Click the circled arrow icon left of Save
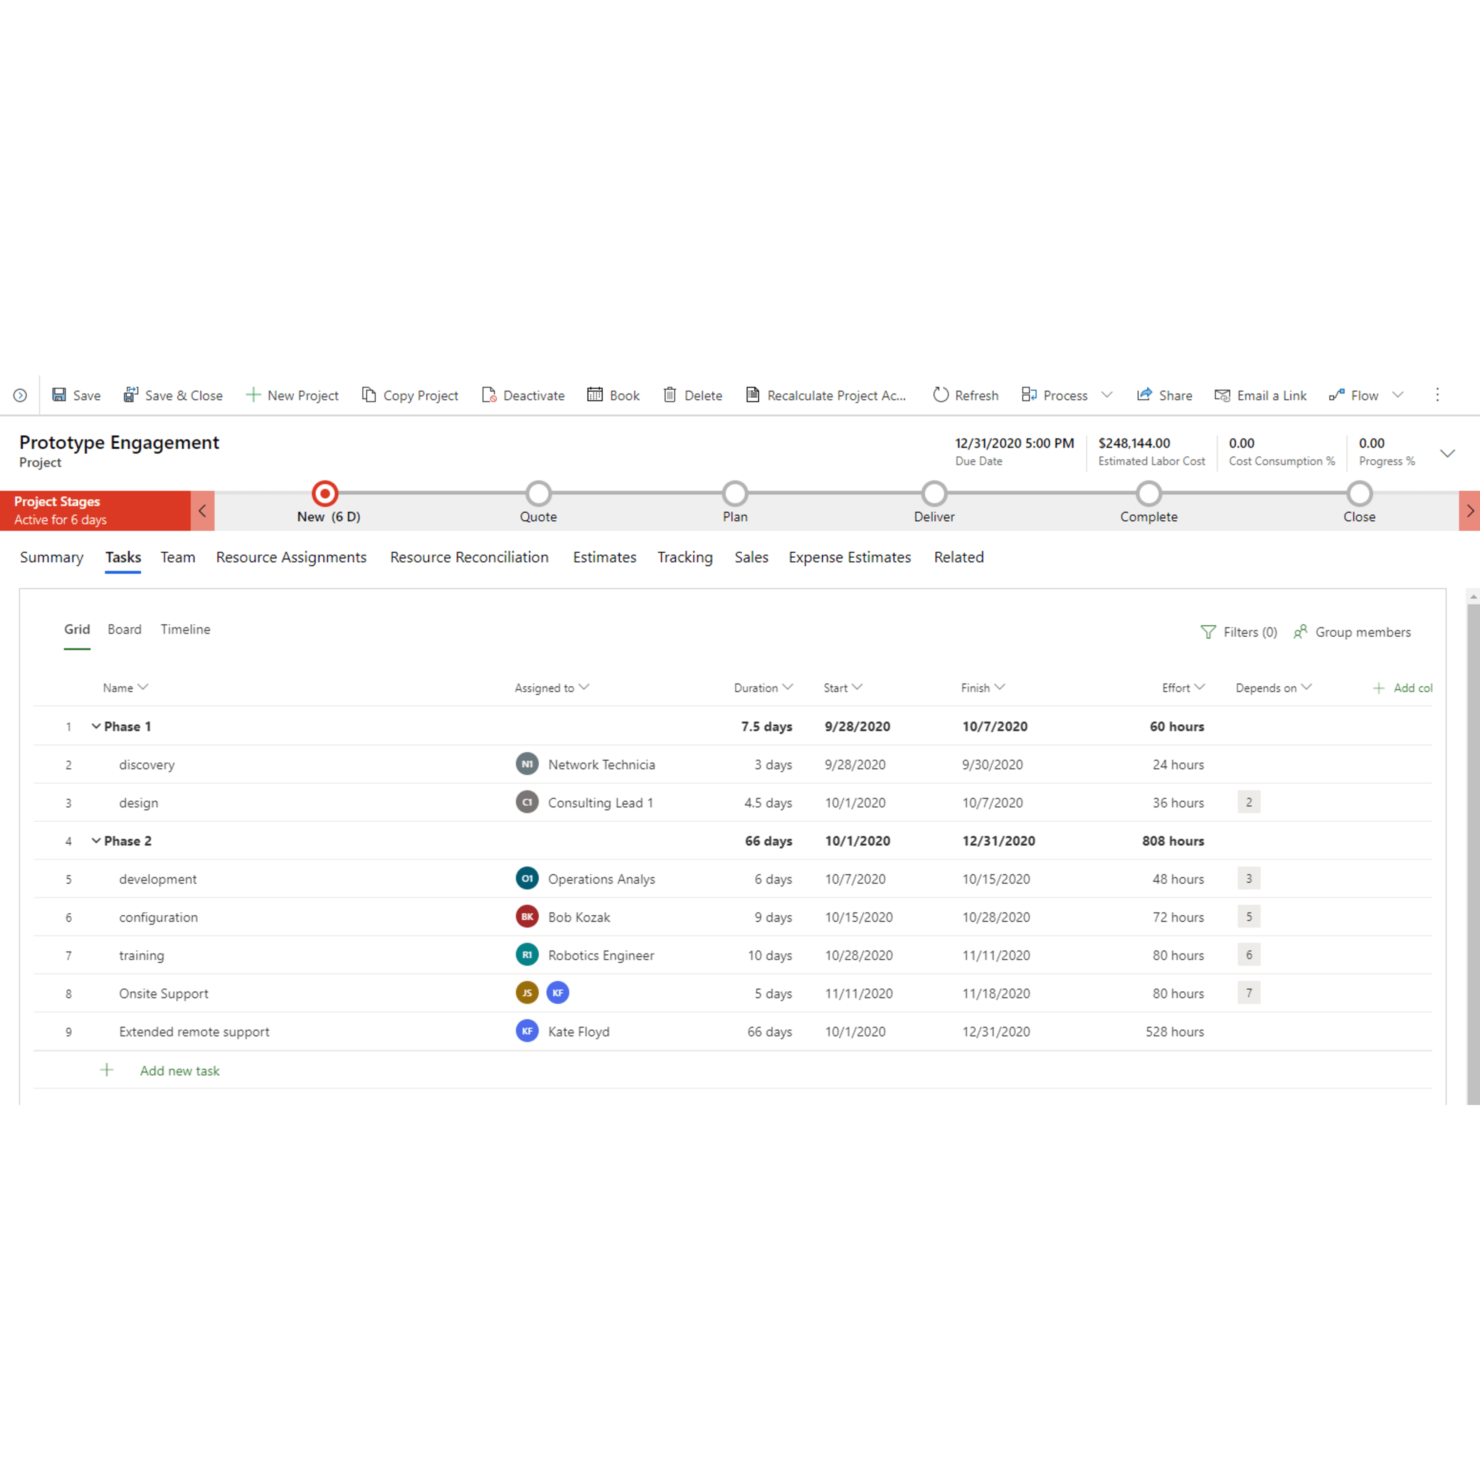Viewport: 1480px width, 1480px height. click(21, 395)
